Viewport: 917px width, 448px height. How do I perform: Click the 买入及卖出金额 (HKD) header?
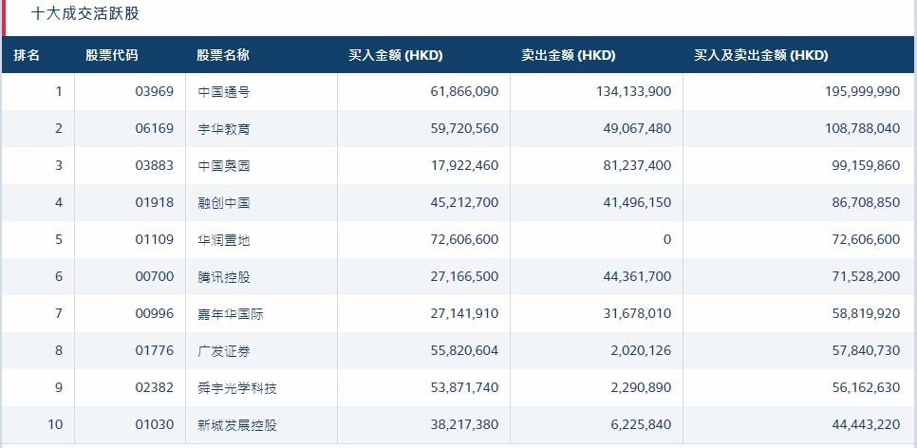click(x=761, y=56)
